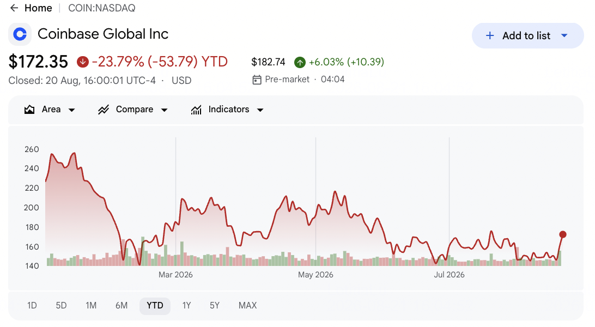
Task: Click the plus icon in Add to list
Action: [x=490, y=35]
